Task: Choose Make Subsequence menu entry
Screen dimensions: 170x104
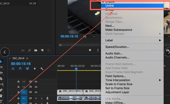Action: [119, 30]
